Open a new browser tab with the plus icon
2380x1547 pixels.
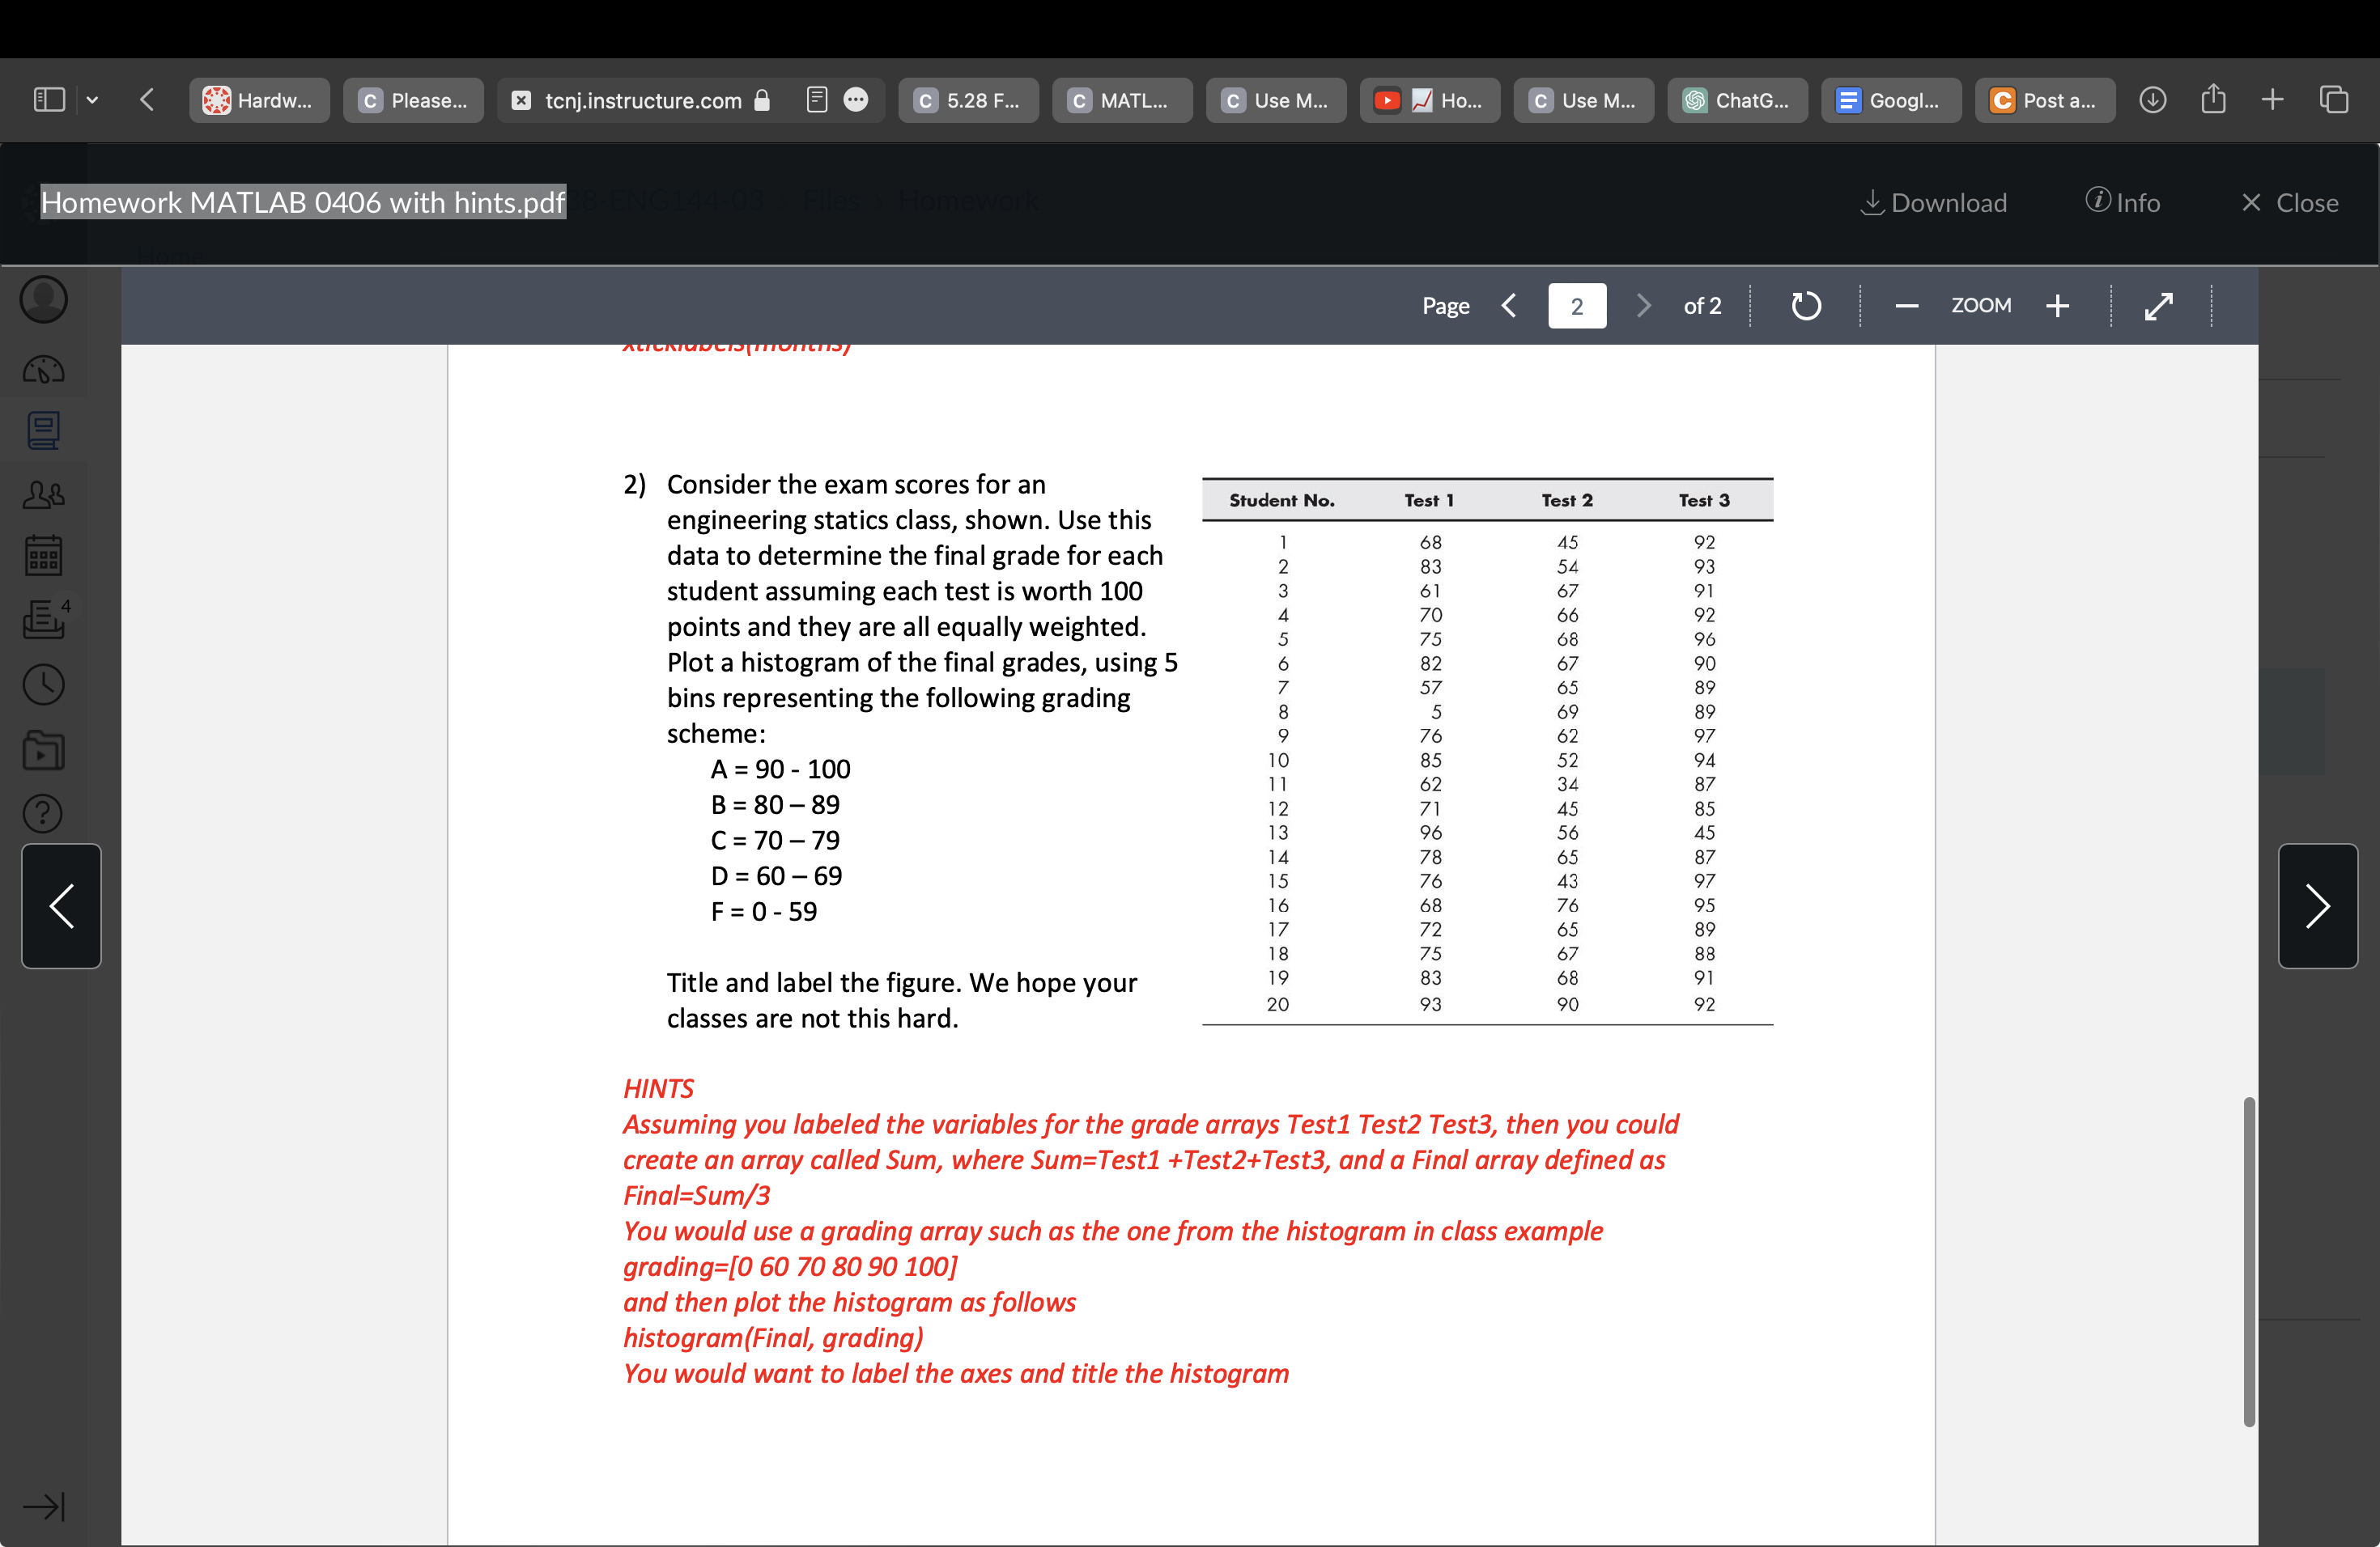2272,99
